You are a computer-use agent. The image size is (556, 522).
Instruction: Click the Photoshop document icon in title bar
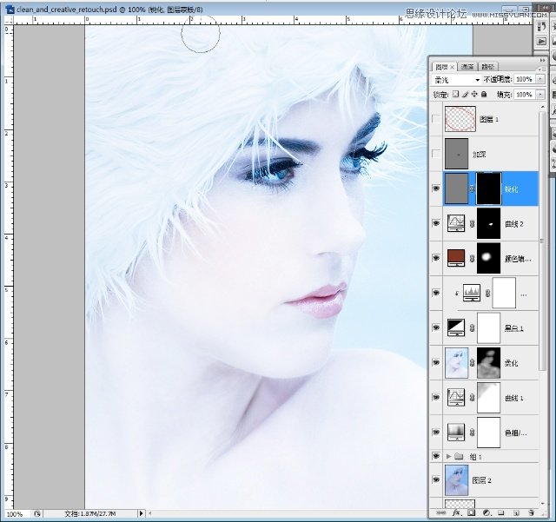pyautogui.click(x=10, y=10)
